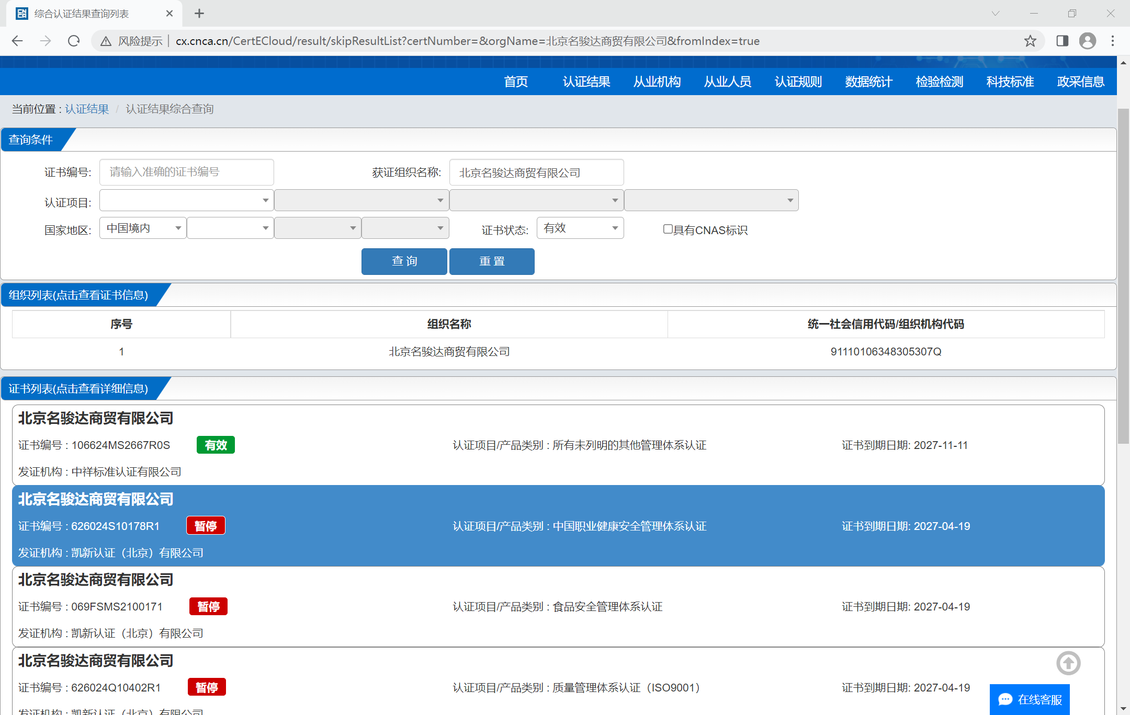Click the 统一社会信用代码/组织机构代码 column header

pos(886,324)
